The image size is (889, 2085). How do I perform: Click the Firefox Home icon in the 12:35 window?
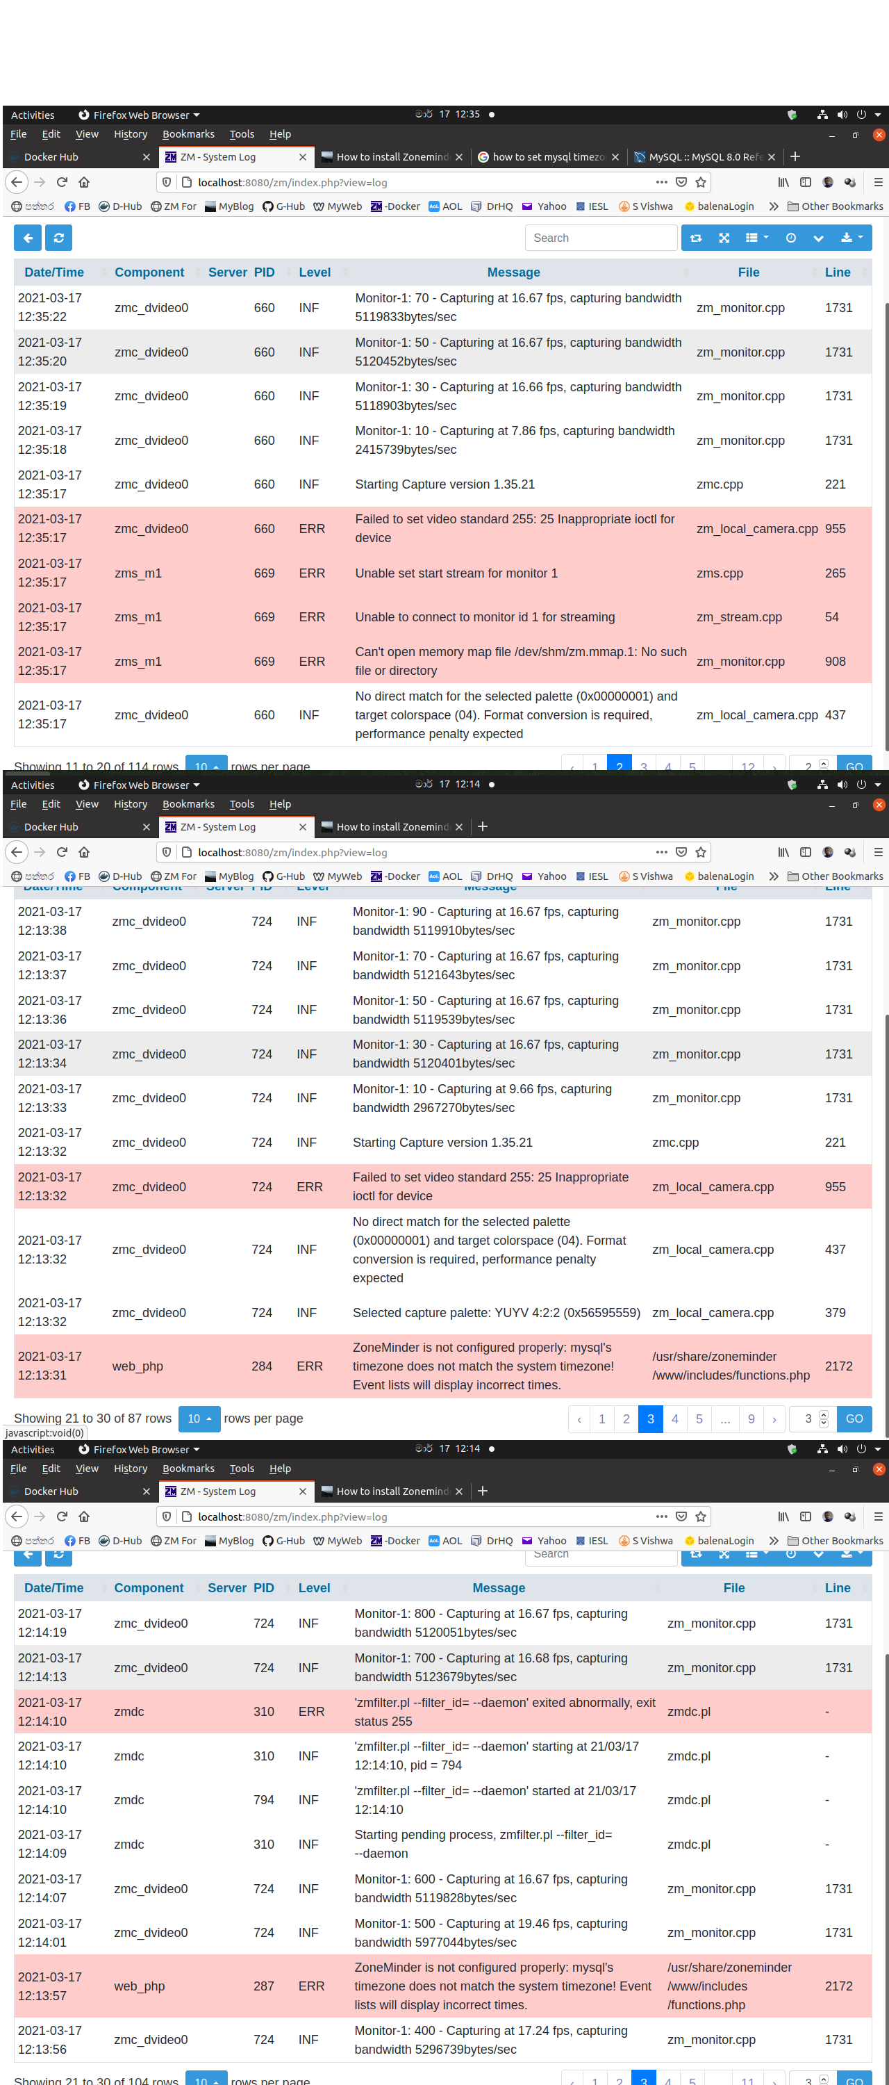(84, 182)
